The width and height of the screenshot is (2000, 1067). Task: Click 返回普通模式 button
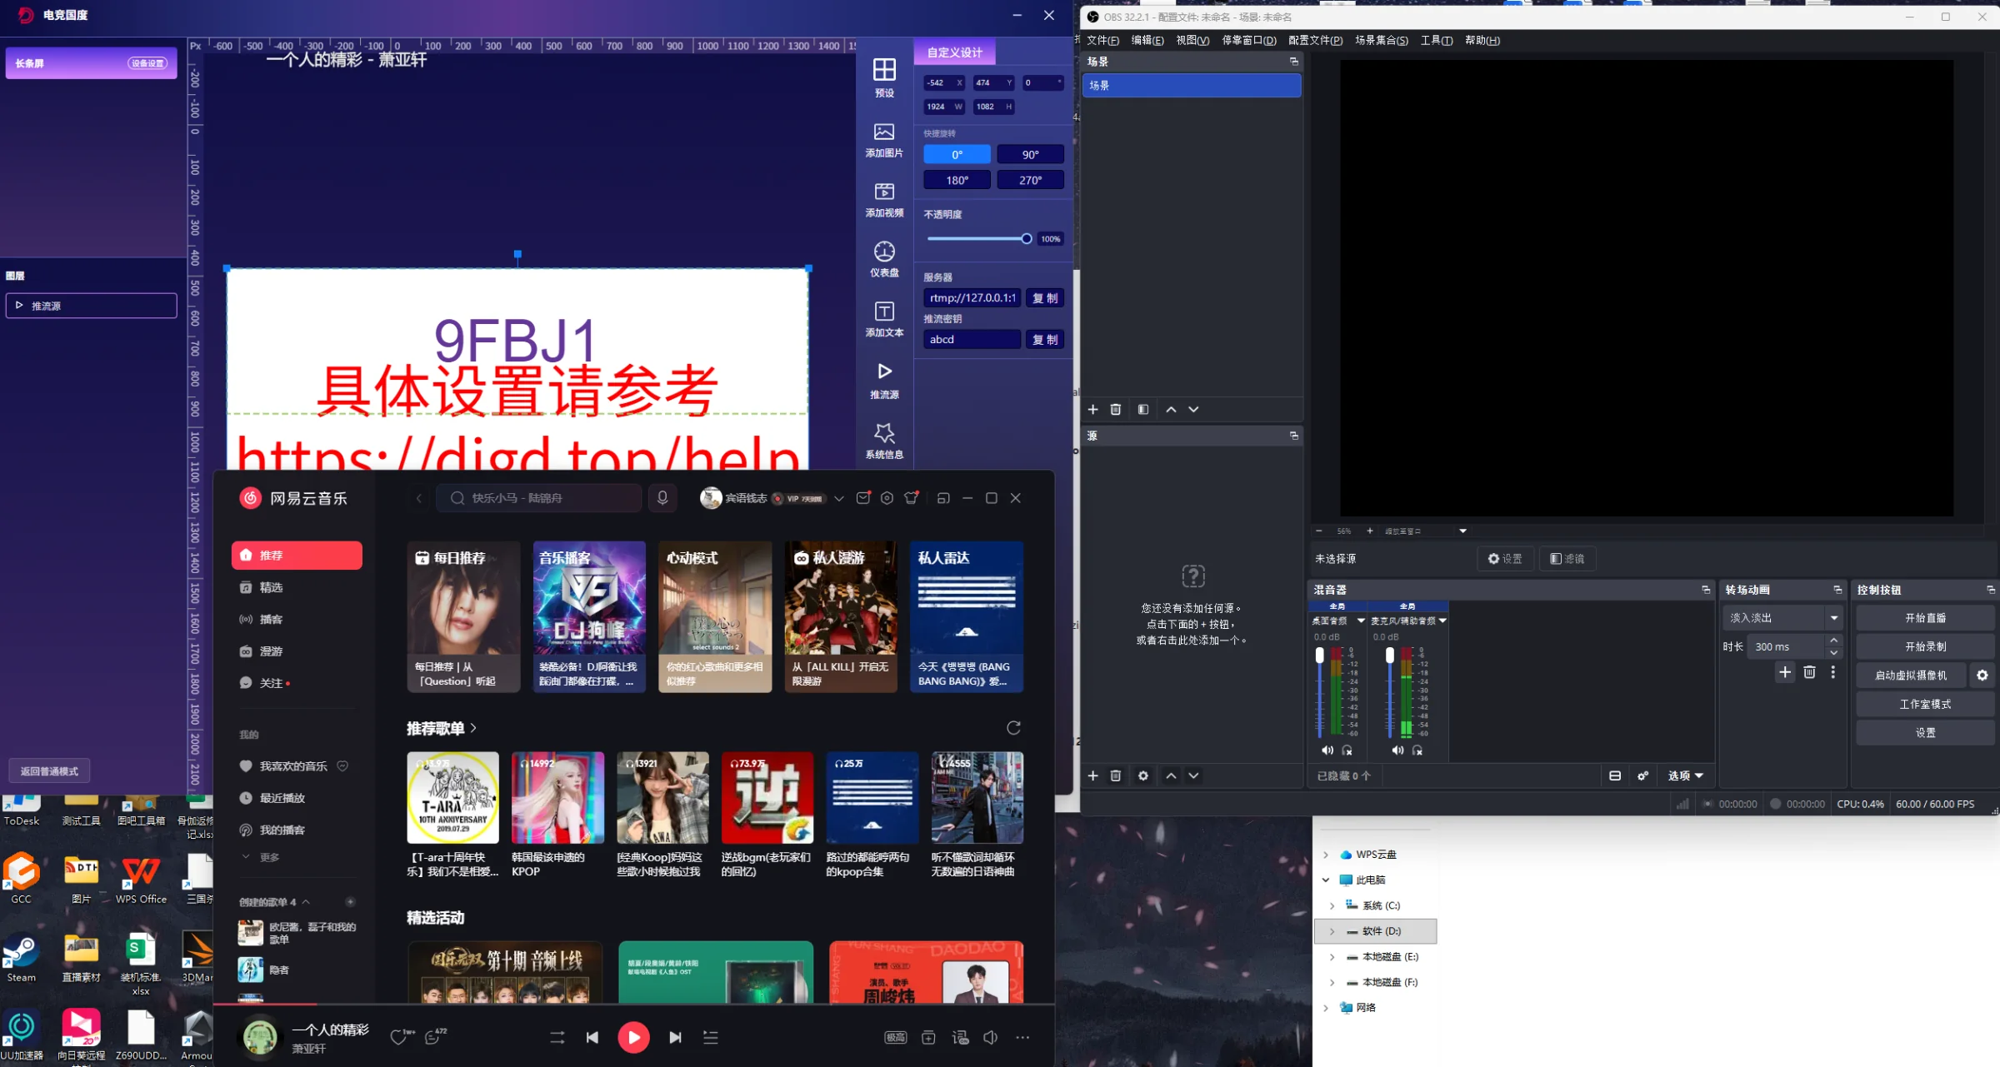tap(49, 771)
